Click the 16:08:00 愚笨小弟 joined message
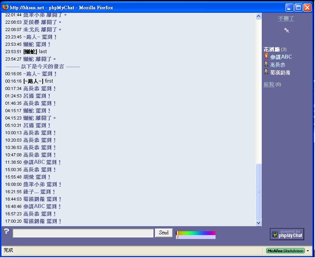Image resolution: width=315 pixels, height=258 pixels. [33, 184]
